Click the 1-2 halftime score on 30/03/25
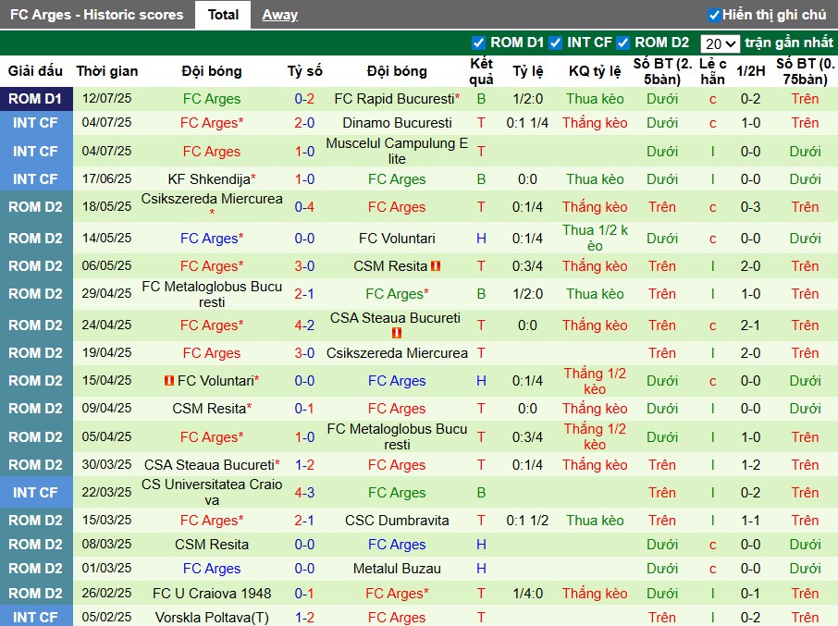Image resolution: width=838 pixels, height=626 pixels. pyautogui.click(x=750, y=465)
